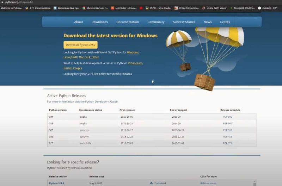Click the download icon beside Python 3.9.5
The width and height of the screenshot is (282, 186).
coord(151,183)
